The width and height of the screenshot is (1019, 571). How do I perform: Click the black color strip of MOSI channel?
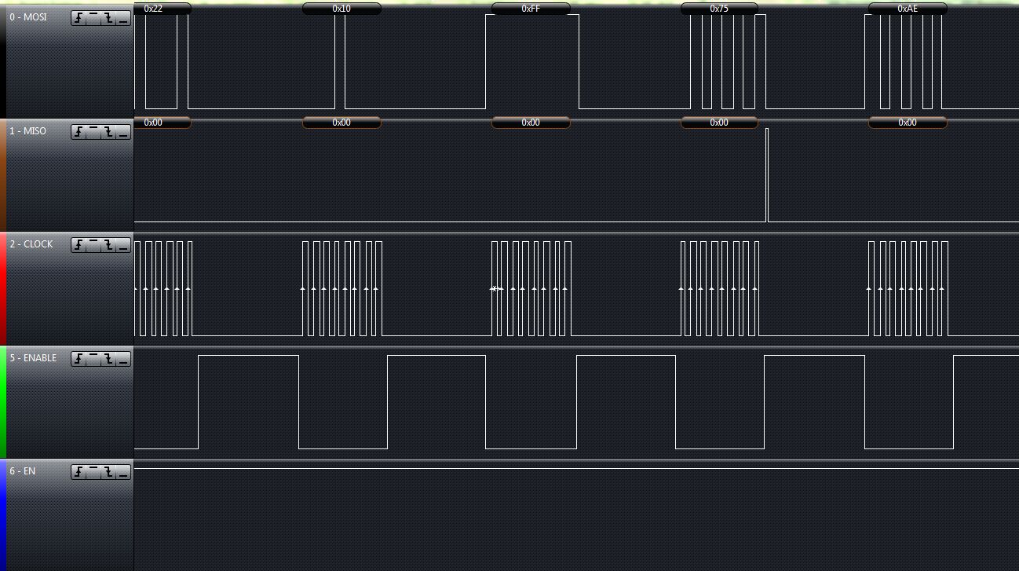[x=3, y=62]
